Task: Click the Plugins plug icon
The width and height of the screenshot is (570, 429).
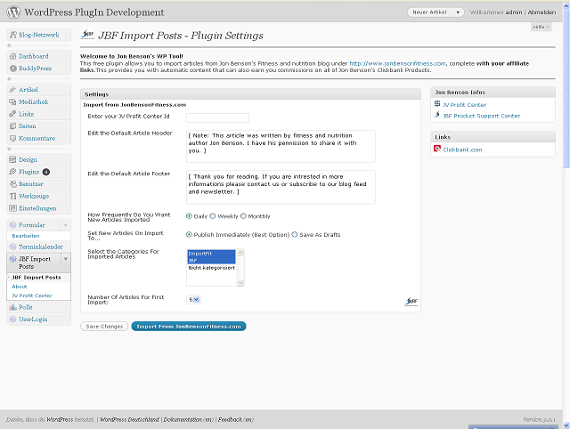Action: (12, 172)
